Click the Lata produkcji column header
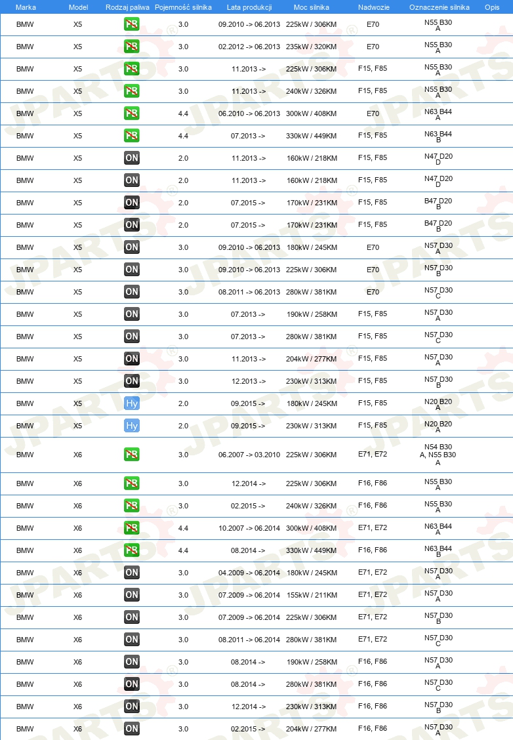The height and width of the screenshot is (740, 513). pyautogui.click(x=249, y=7)
